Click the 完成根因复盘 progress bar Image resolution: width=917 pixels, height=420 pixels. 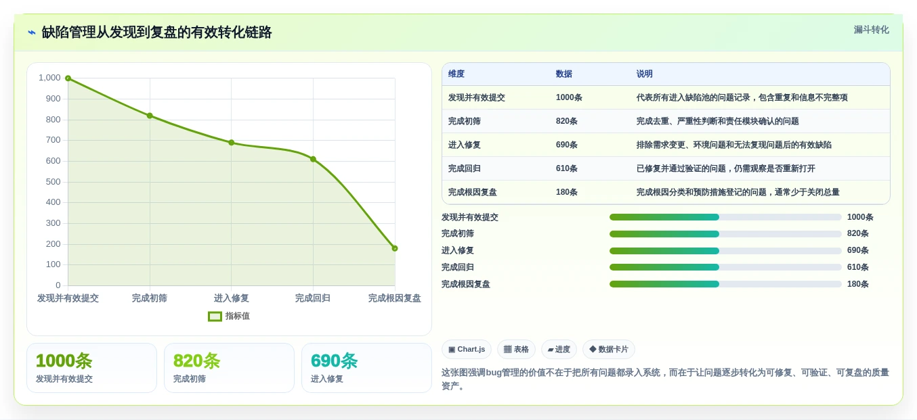[725, 284]
